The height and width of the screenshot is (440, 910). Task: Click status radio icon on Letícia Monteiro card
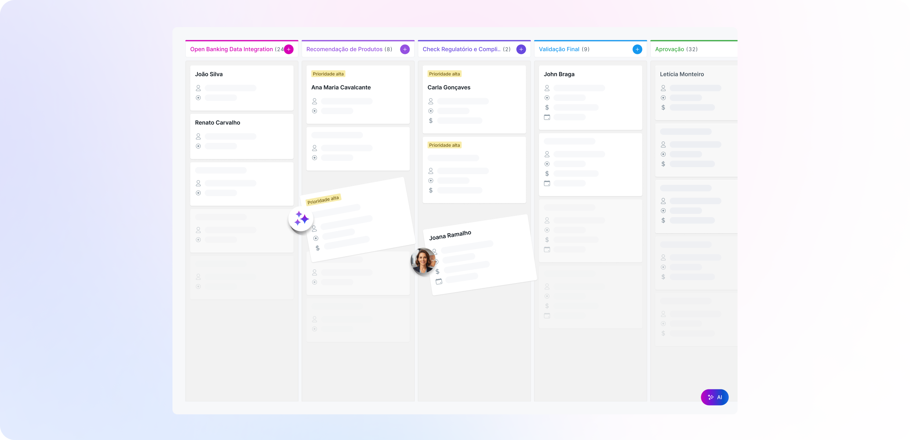tap(663, 98)
